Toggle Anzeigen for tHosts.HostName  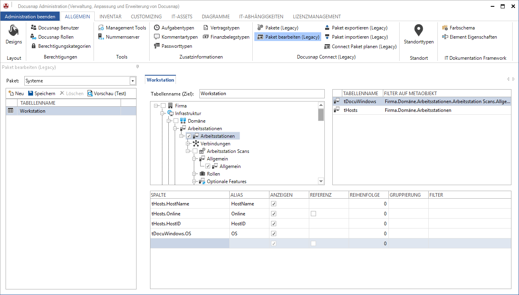click(273, 204)
